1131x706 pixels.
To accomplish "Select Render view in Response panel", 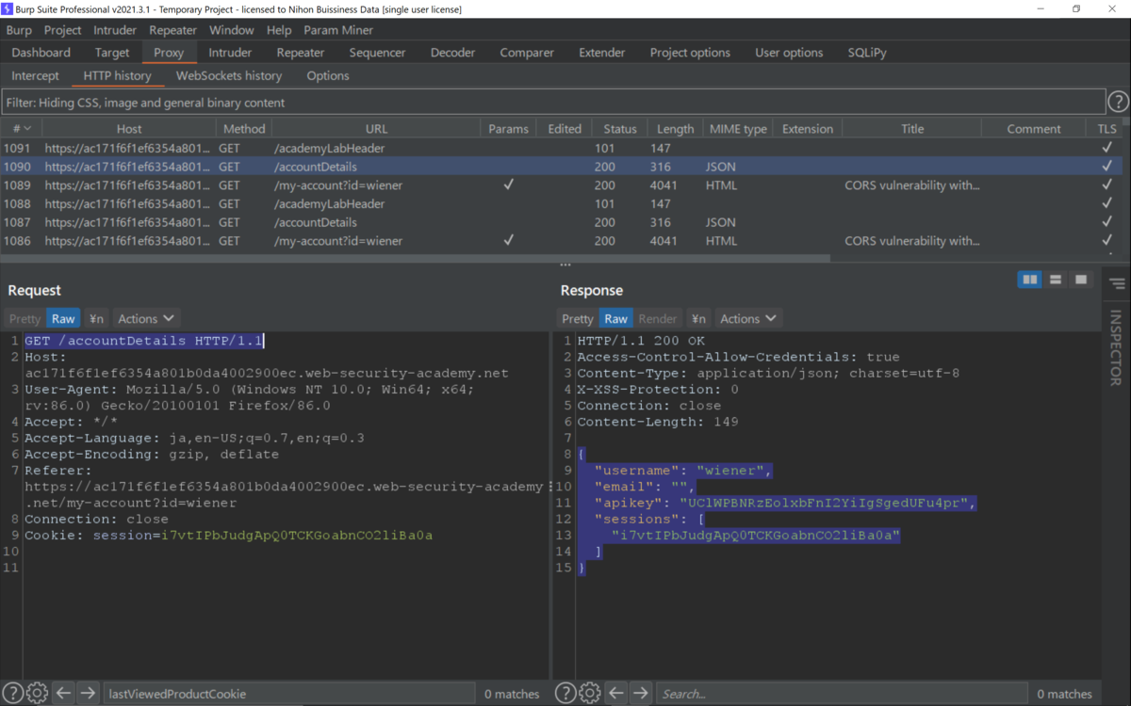I will tap(658, 318).
